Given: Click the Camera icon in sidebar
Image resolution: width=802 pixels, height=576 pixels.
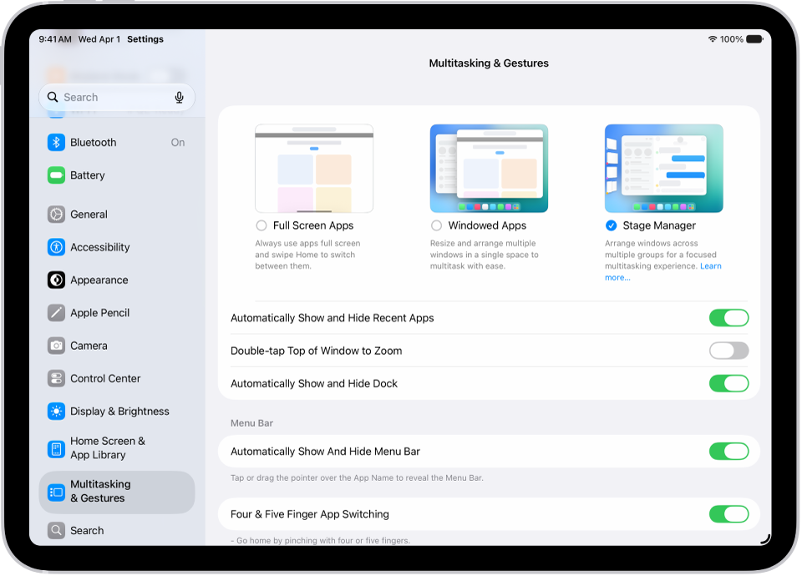Looking at the screenshot, I should click(56, 346).
